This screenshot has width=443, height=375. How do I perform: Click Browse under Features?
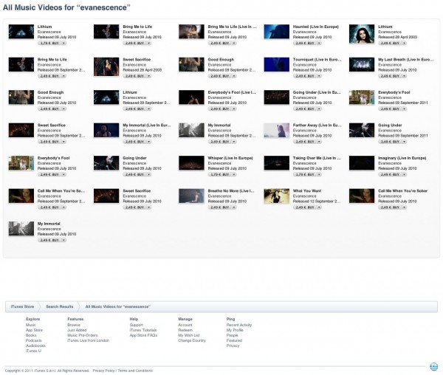74,325
